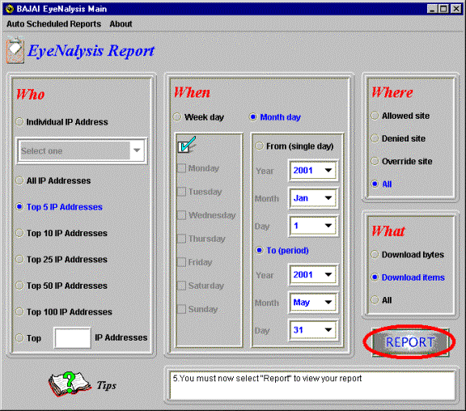
Task: Open the From Year 2001 dropdown
Action: pyautogui.click(x=313, y=171)
